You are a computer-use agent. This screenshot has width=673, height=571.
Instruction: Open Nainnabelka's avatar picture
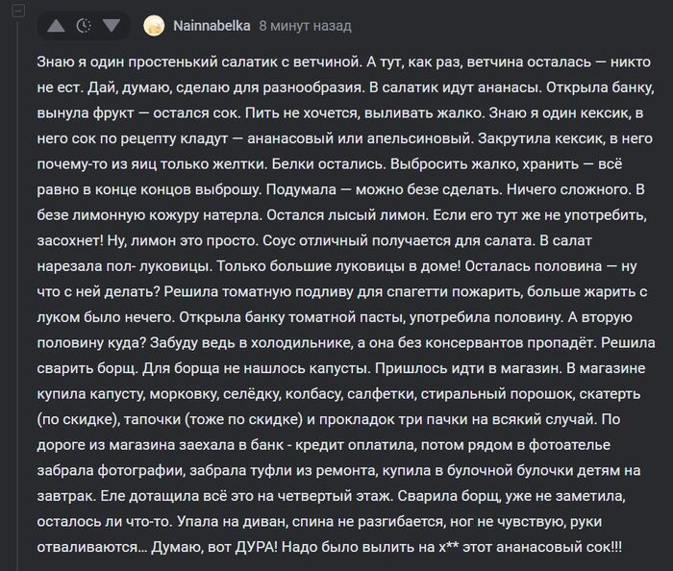pyautogui.click(x=153, y=26)
